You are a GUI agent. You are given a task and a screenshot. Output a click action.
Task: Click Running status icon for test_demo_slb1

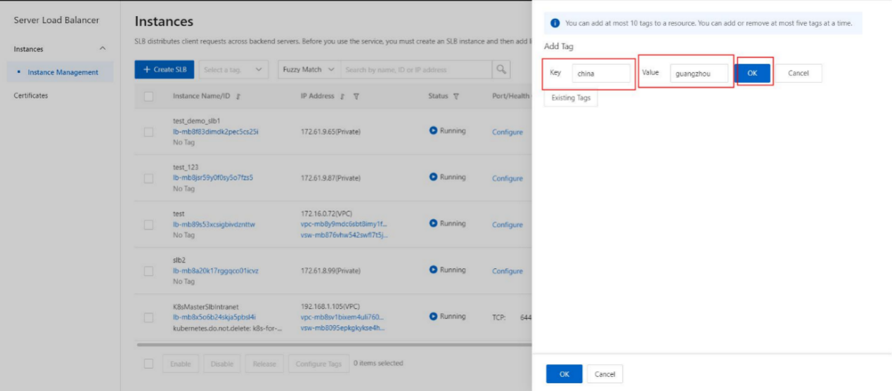[x=433, y=131]
